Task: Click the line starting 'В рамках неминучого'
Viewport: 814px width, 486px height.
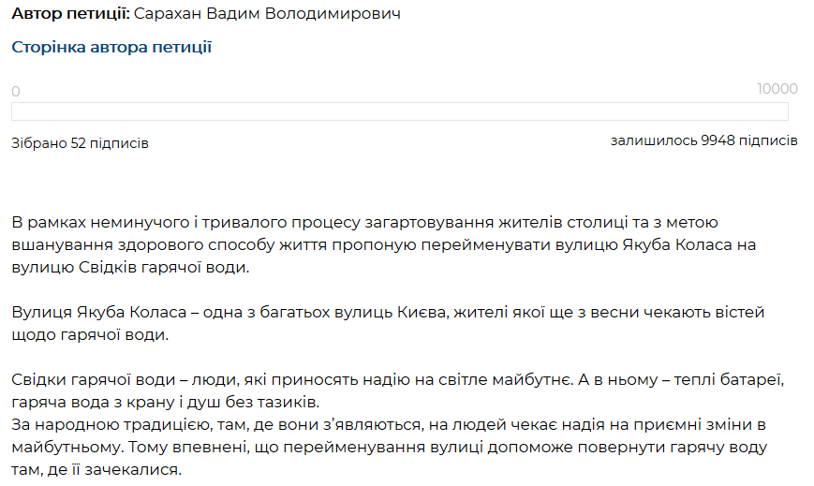Action: tap(365, 223)
